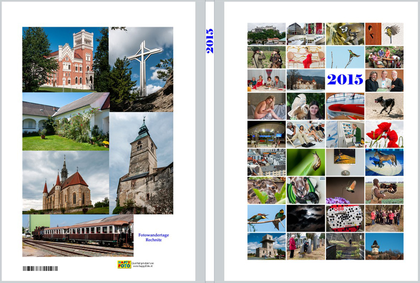Click the city rooftops thumbnail
This screenshot has width=420, height=283.
pyautogui.click(x=267, y=162)
